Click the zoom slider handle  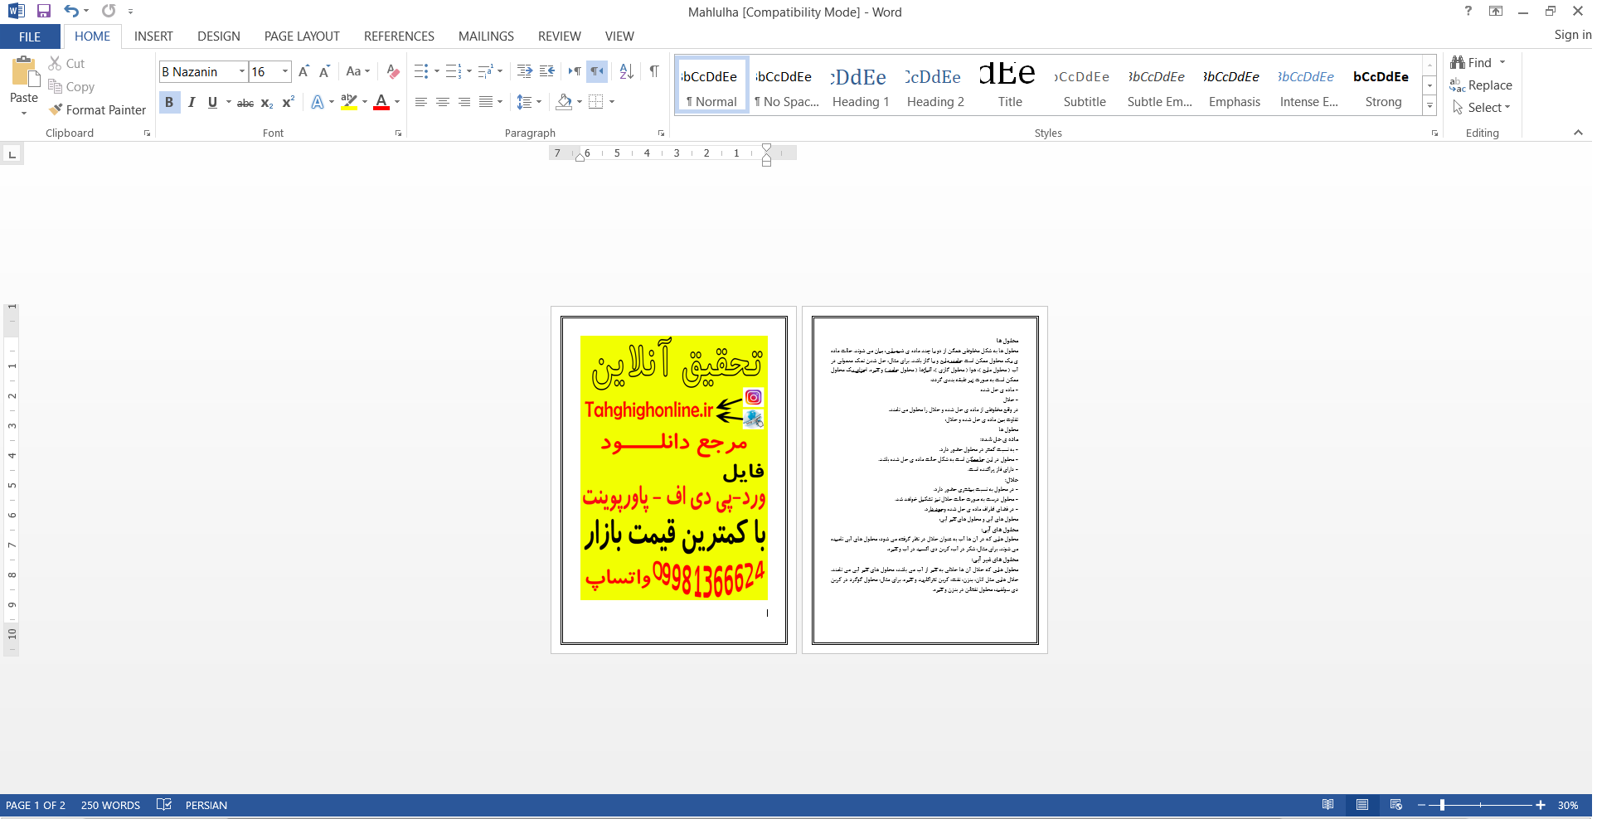click(1443, 805)
